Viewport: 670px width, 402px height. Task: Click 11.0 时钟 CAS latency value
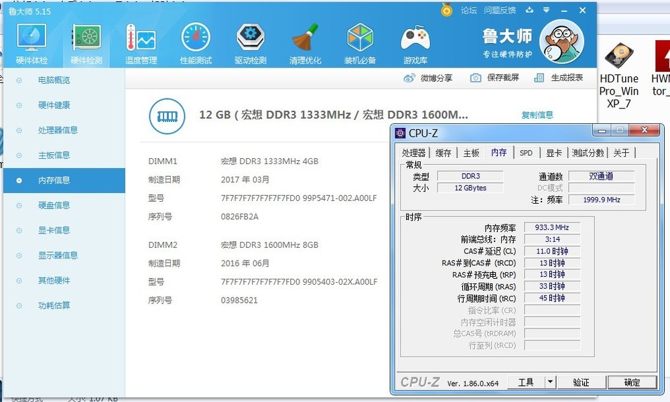pyautogui.click(x=552, y=251)
